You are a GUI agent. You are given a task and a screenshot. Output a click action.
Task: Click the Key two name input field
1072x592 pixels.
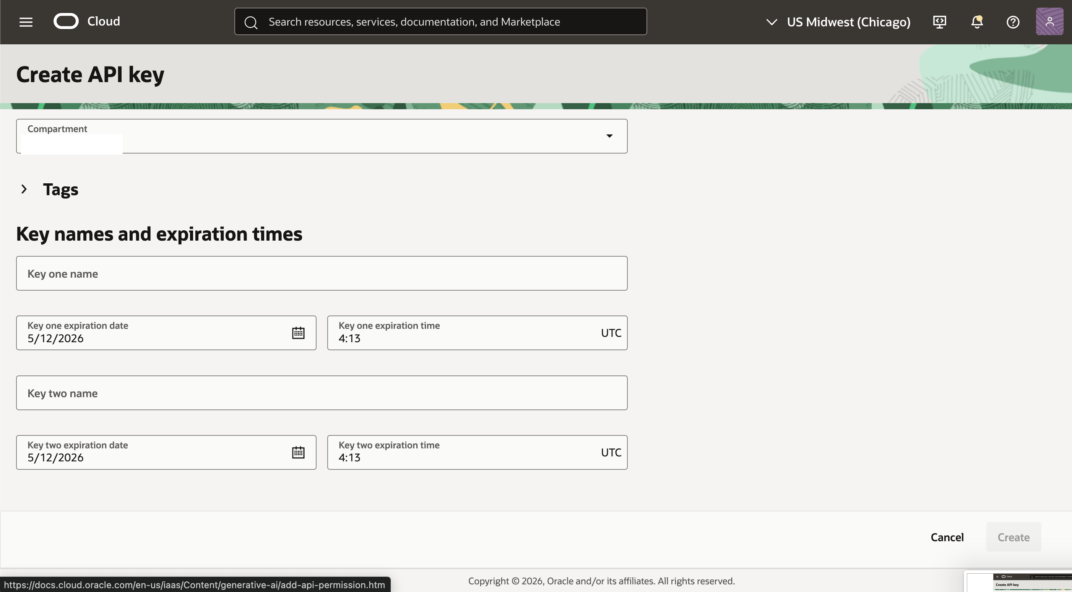point(321,393)
